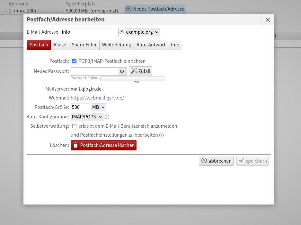Open the info tooltip beside Auto-Konfiguration

point(107,117)
